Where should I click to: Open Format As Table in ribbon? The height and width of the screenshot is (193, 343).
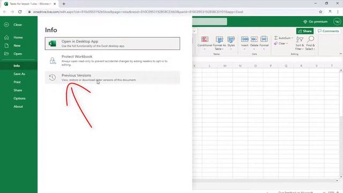(219, 43)
